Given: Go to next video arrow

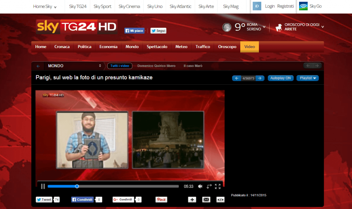Looking at the screenshot, I should pos(260,78).
